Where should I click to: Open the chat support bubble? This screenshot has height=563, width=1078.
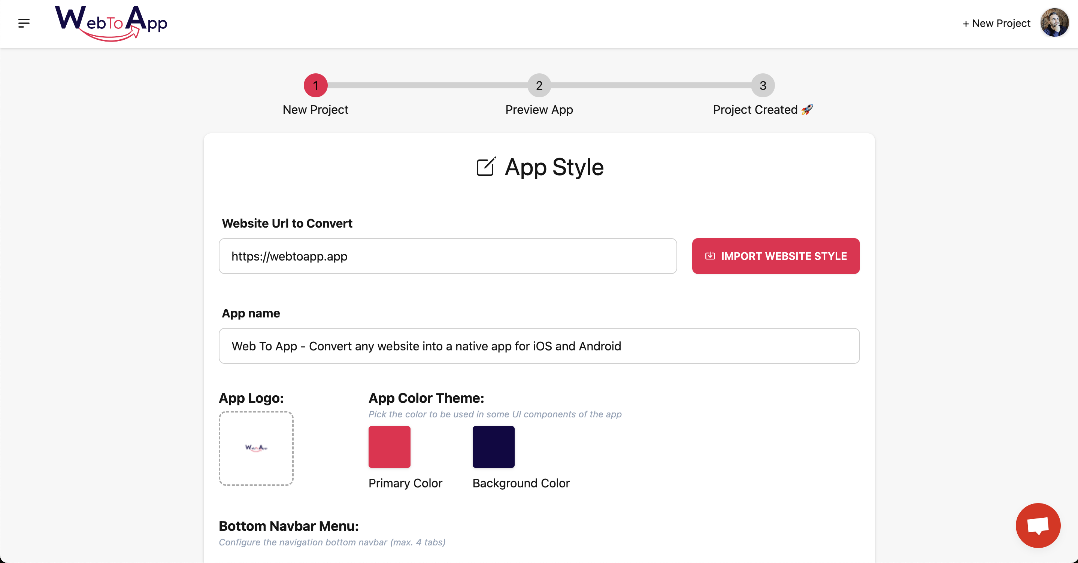(1038, 525)
